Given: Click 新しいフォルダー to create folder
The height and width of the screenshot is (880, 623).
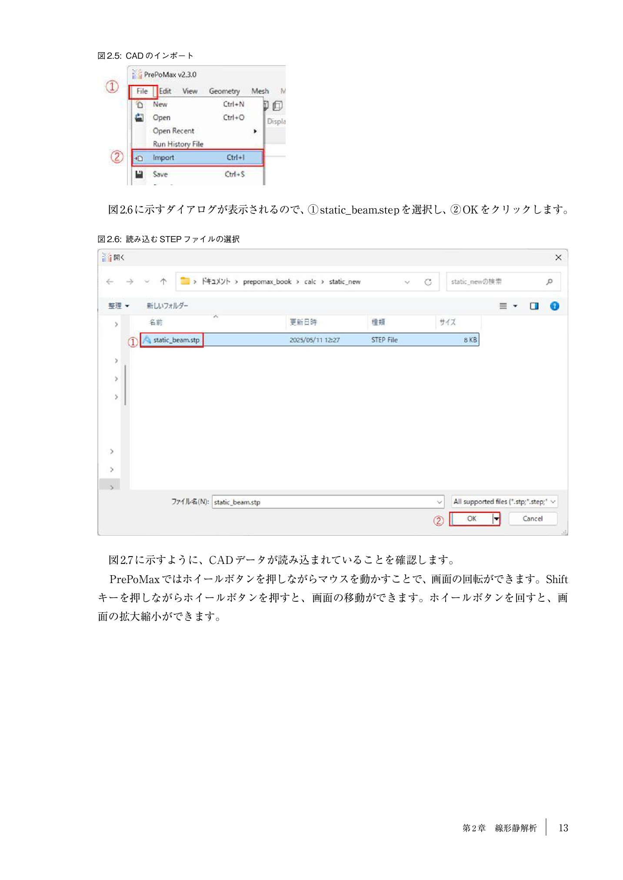Looking at the screenshot, I should coord(167,306).
